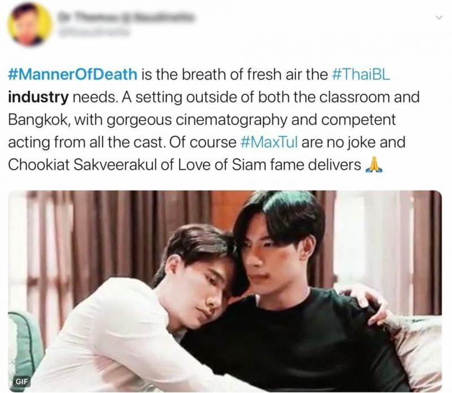Open the tweet options chevron menu
Screen dimensions: 452x393
click(x=438, y=18)
